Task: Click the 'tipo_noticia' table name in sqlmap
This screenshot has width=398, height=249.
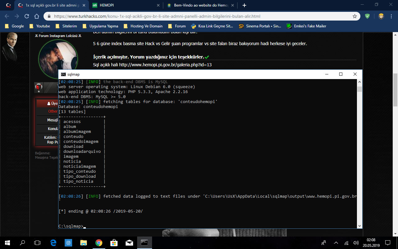Action: (78, 181)
